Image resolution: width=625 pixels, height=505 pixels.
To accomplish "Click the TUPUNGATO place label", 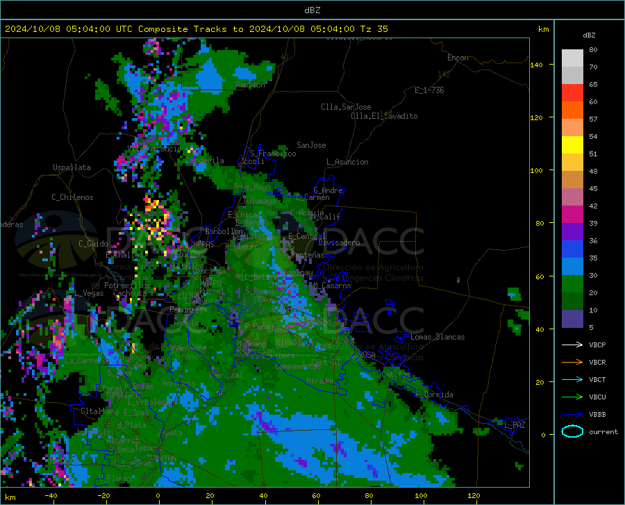I will pos(124,395).
